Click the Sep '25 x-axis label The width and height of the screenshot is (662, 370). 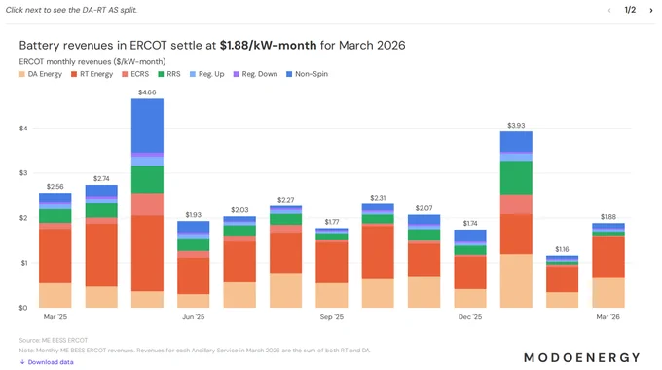tap(332, 316)
